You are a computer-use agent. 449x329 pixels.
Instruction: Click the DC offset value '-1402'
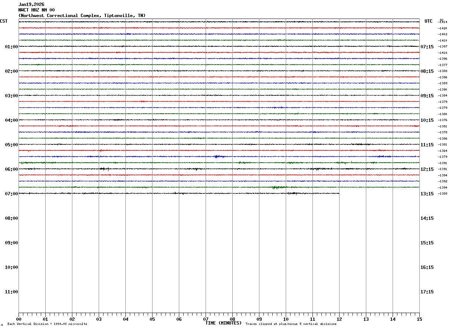coord(443,34)
